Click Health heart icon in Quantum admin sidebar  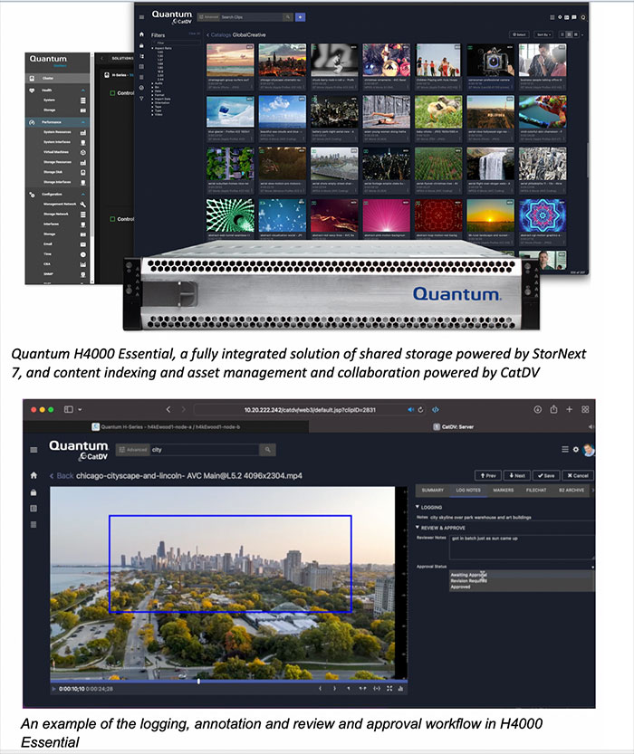click(32, 90)
